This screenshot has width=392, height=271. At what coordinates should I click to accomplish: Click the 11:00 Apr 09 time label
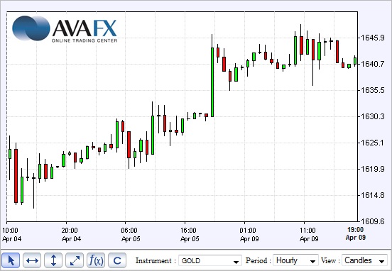click(309, 235)
